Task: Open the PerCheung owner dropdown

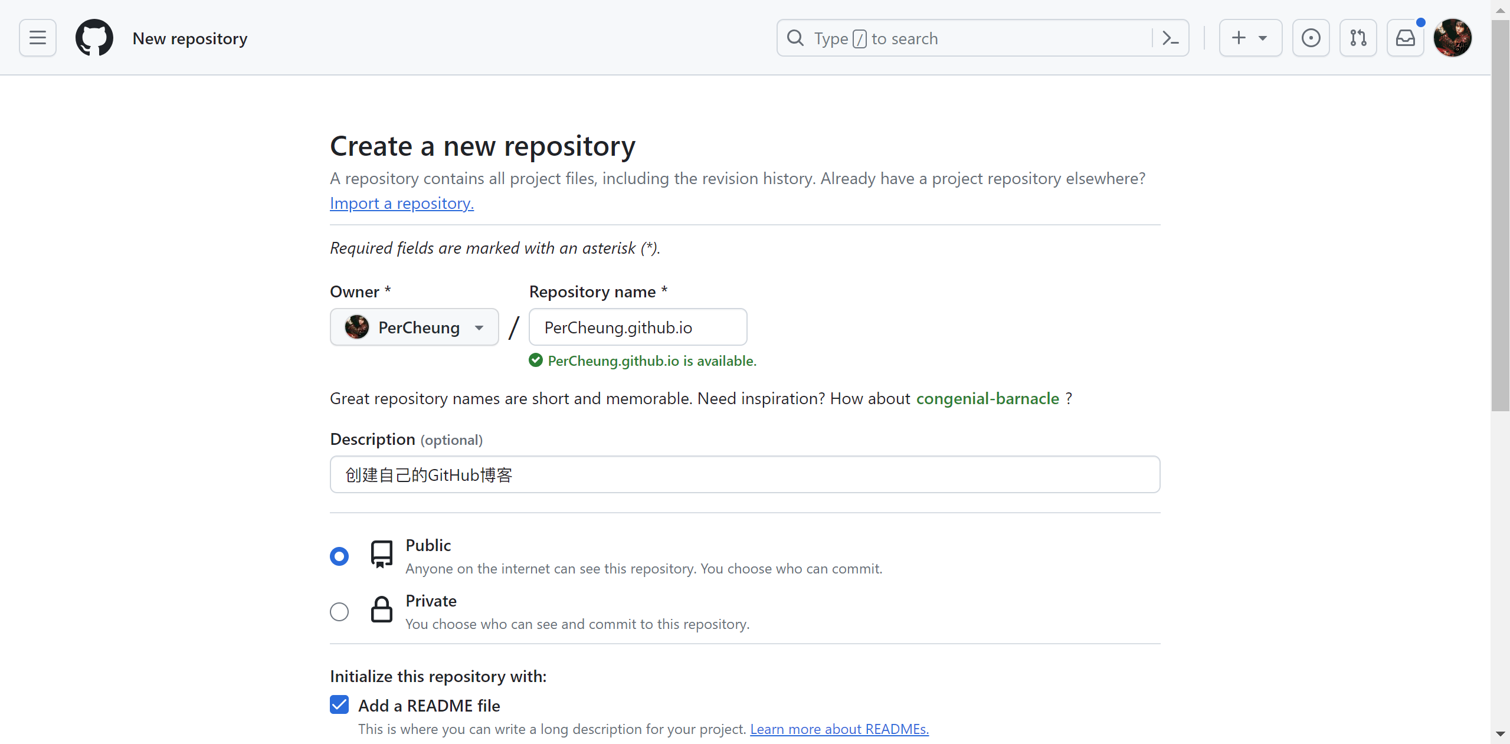Action: (x=415, y=327)
